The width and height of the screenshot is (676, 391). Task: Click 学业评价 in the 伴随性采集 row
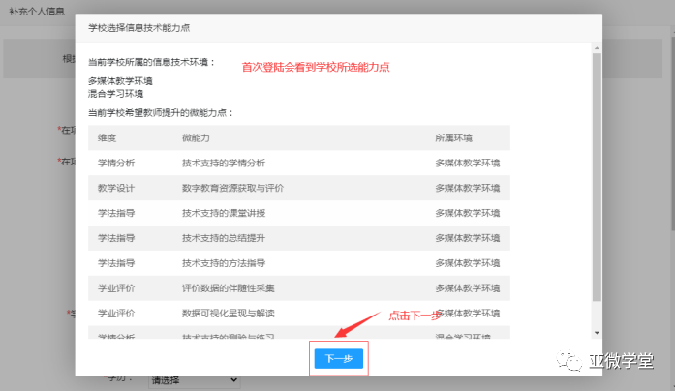pos(116,287)
